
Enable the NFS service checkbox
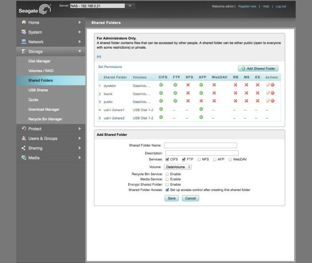(x=199, y=159)
